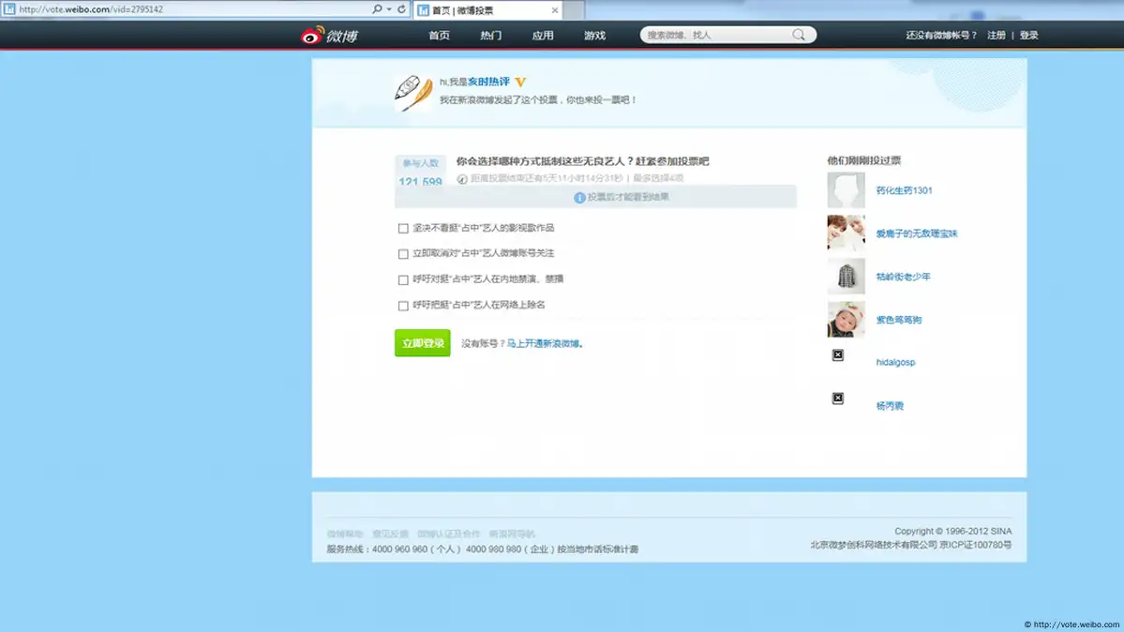This screenshot has width=1124, height=632.
Task: Click the broken image icon beside hidalgosp
Action: [x=838, y=355]
